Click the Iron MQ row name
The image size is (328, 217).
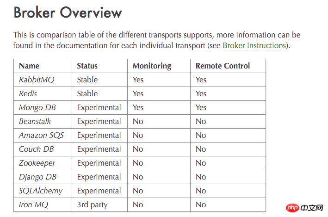coord(33,205)
